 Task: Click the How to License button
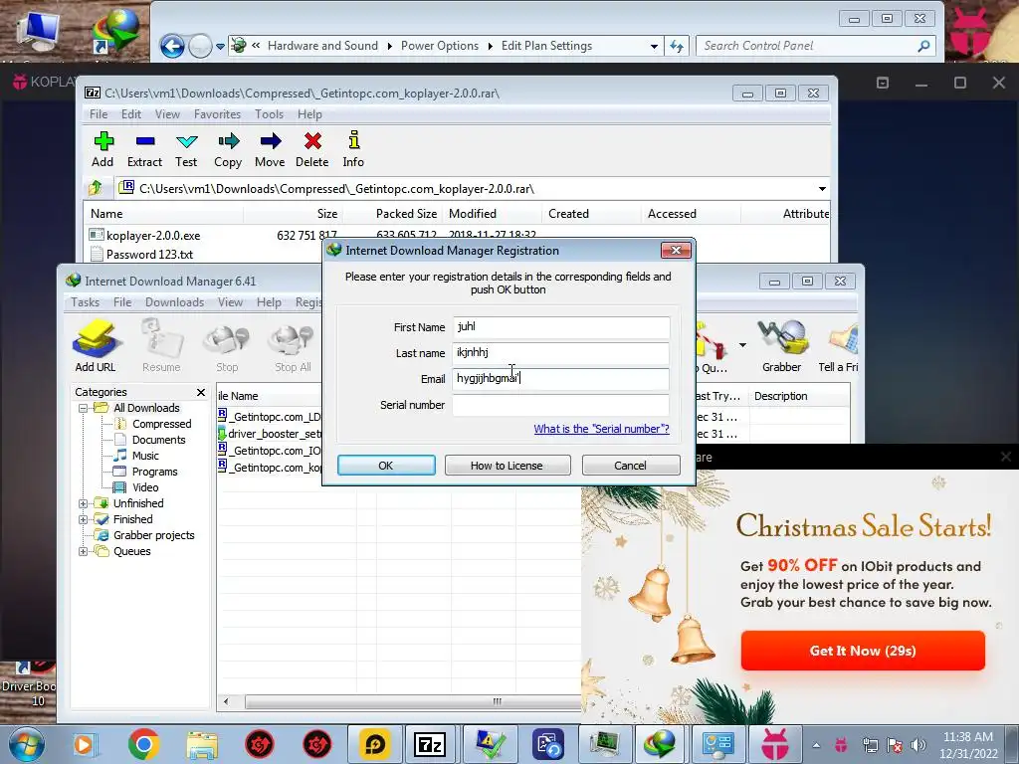click(x=507, y=466)
